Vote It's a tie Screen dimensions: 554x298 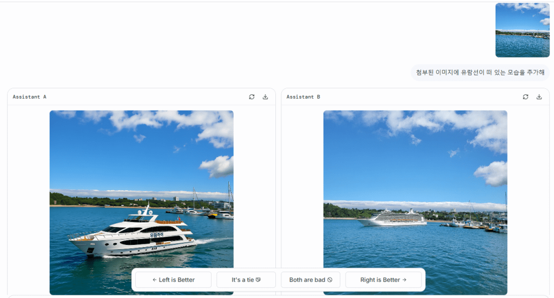[x=246, y=280]
